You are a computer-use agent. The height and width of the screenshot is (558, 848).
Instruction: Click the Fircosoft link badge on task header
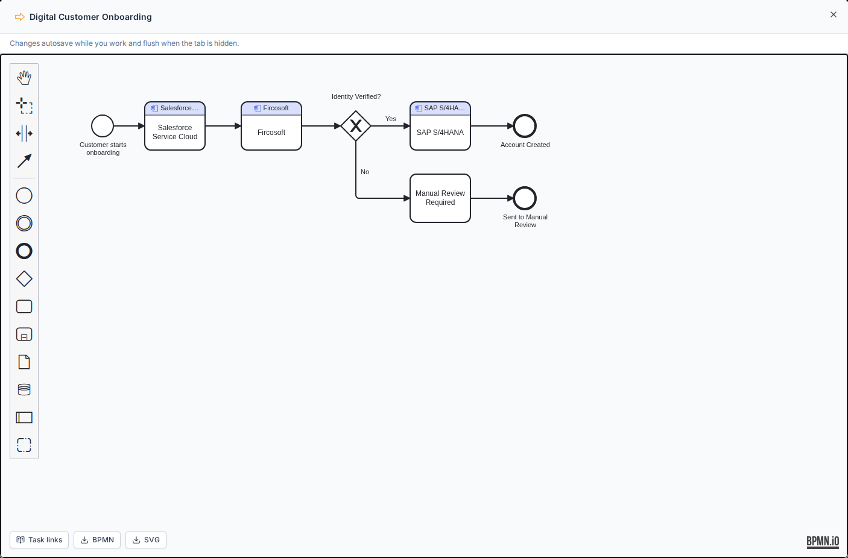click(271, 108)
